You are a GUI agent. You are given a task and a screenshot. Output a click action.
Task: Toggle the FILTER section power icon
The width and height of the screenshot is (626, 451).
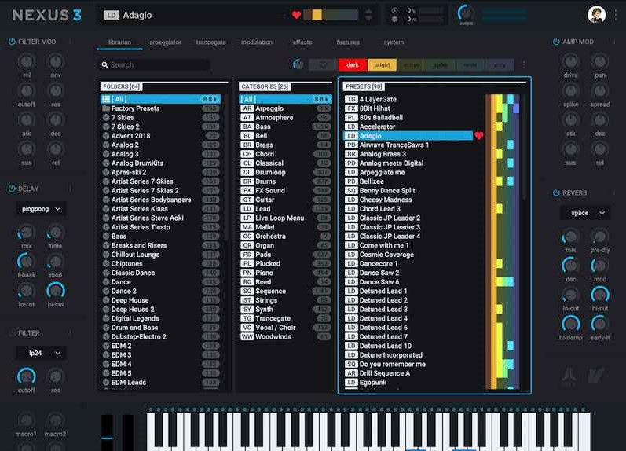click(12, 333)
